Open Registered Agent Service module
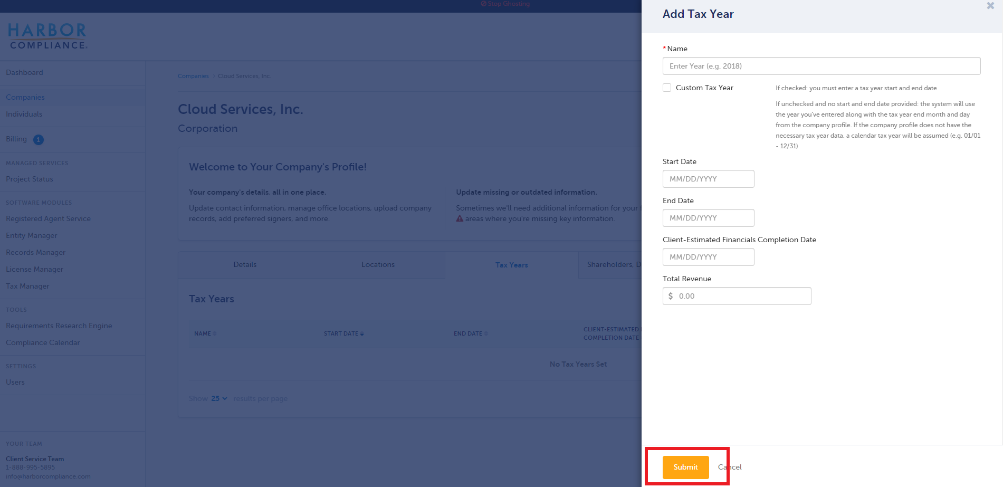 tap(49, 218)
